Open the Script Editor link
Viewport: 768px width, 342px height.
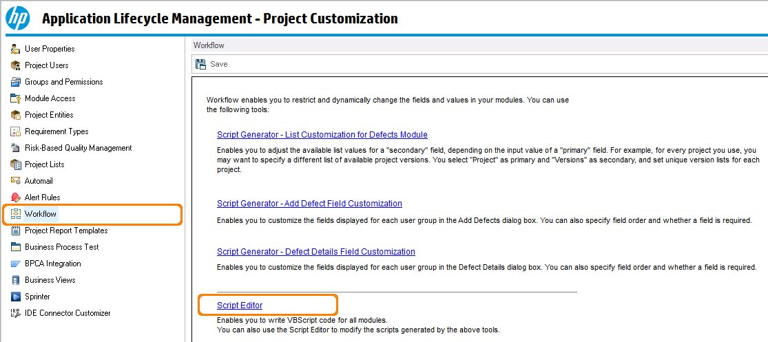[x=240, y=306]
